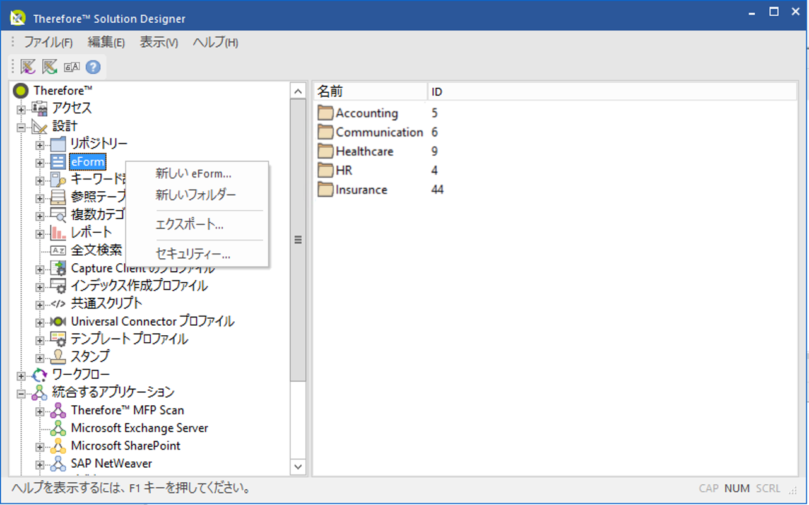Expand the アクセス tree node
The height and width of the screenshot is (505, 809).
click(21, 109)
